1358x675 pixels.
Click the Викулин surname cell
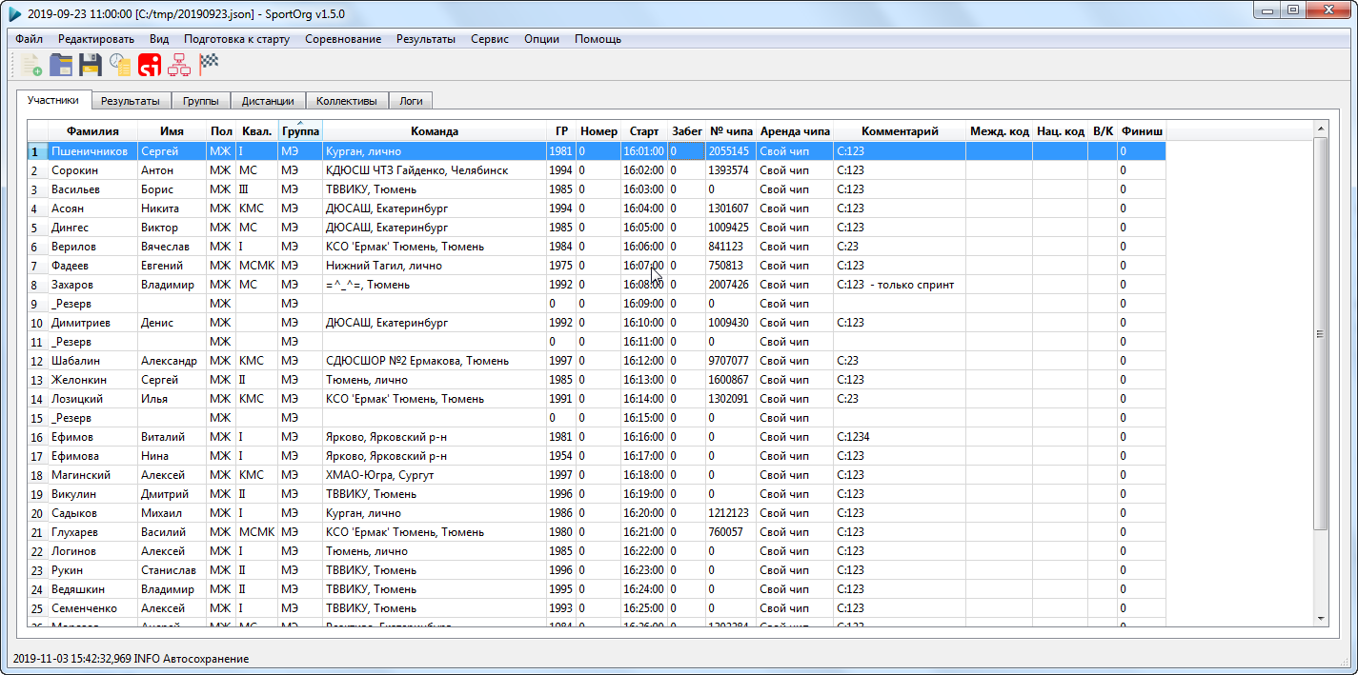click(92, 494)
